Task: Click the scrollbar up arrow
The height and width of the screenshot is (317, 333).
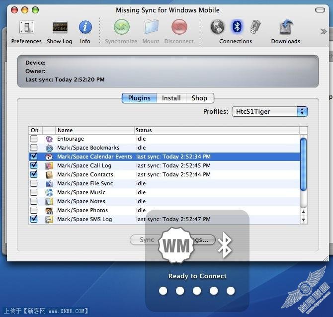Action: coord(304,212)
